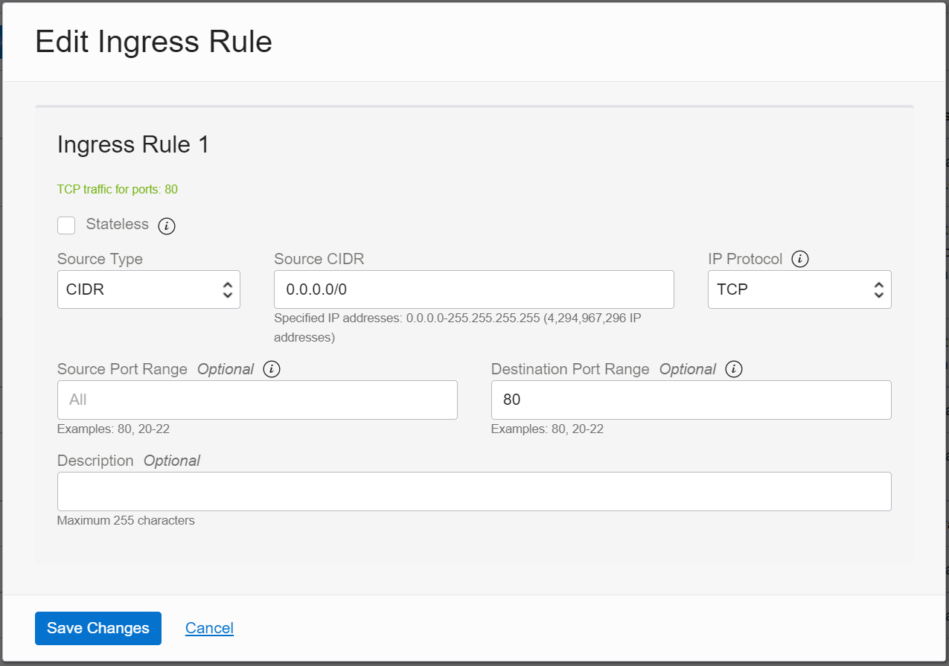
Task: Click the Ingress Rule 1 heading
Action: click(x=132, y=144)
